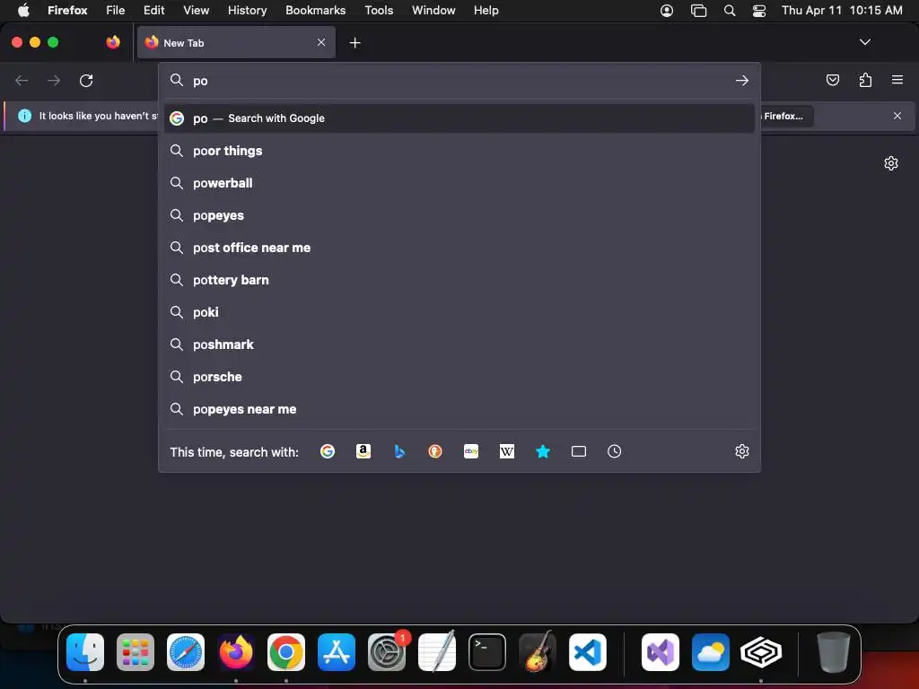The width and height of the screenshot is (919, 689).
Task: Pick 'post office near me' suggestion
Action: (x=459, y=248)
